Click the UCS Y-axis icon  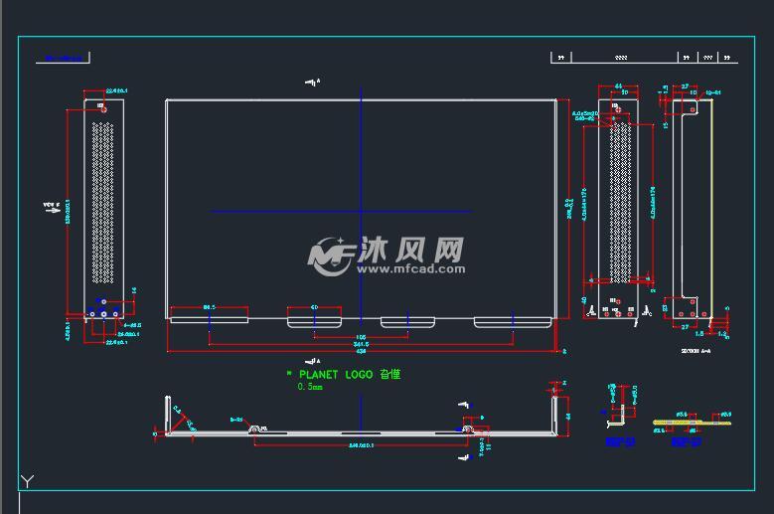tap(27, 481)
